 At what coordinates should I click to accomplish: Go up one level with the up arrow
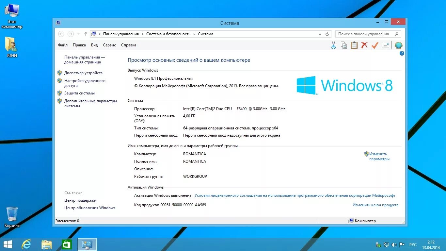[86, 34]
